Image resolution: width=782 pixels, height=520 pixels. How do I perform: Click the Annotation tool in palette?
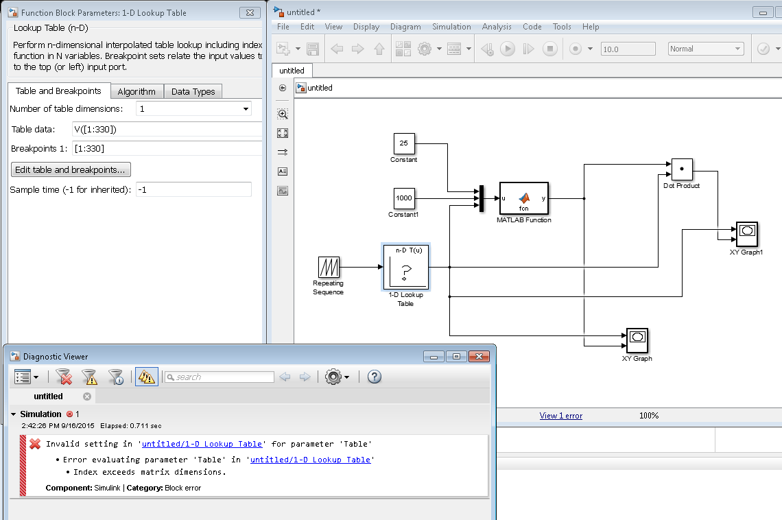(x=283, y=172)
